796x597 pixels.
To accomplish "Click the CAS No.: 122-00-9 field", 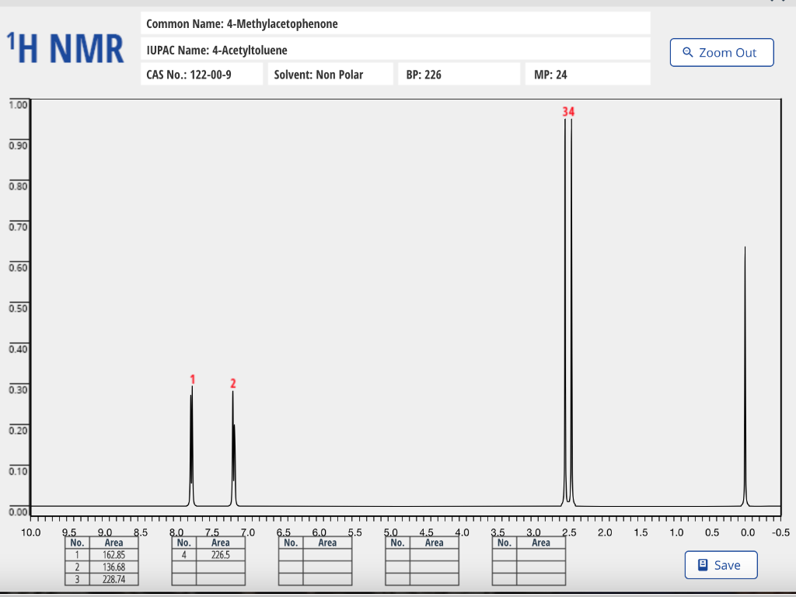I will (201, 73).
